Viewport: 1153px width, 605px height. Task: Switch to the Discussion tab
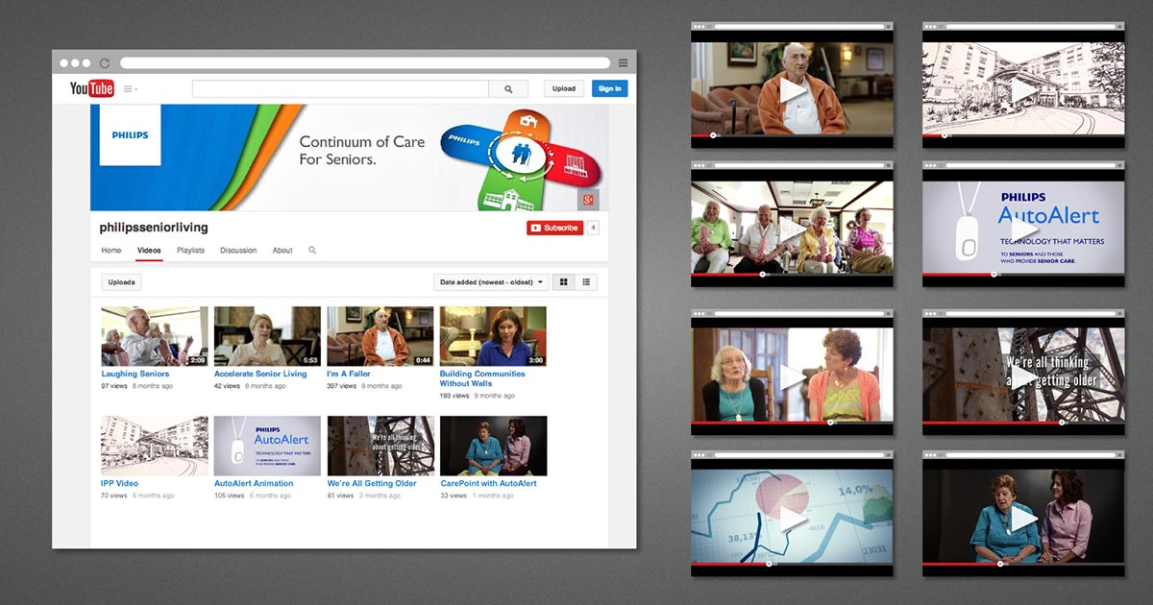[238, 251]
